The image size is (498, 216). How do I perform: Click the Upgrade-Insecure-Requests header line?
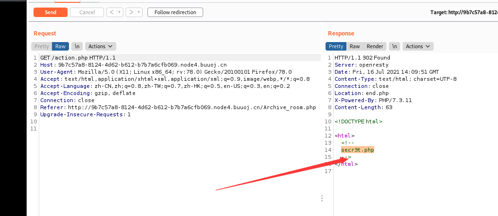coord(86,114)
